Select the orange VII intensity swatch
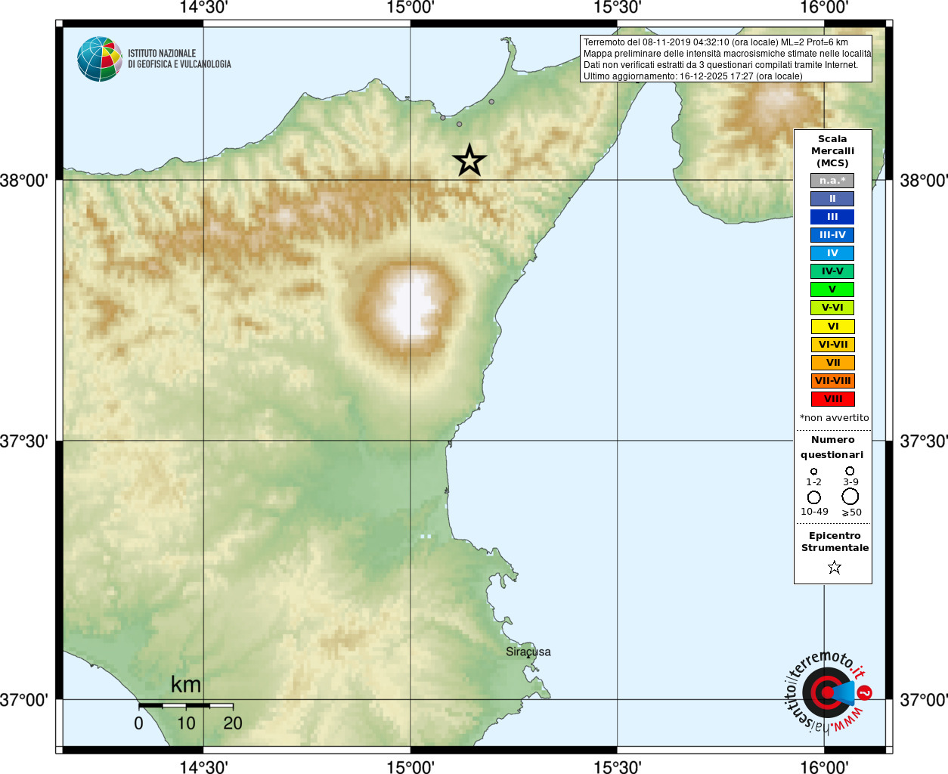The width and height of the screenshot is (948, 774). pos(832,363)
